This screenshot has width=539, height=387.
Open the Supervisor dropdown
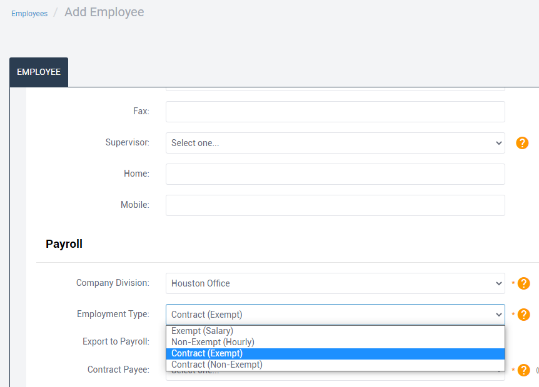[x=335, y=143]
